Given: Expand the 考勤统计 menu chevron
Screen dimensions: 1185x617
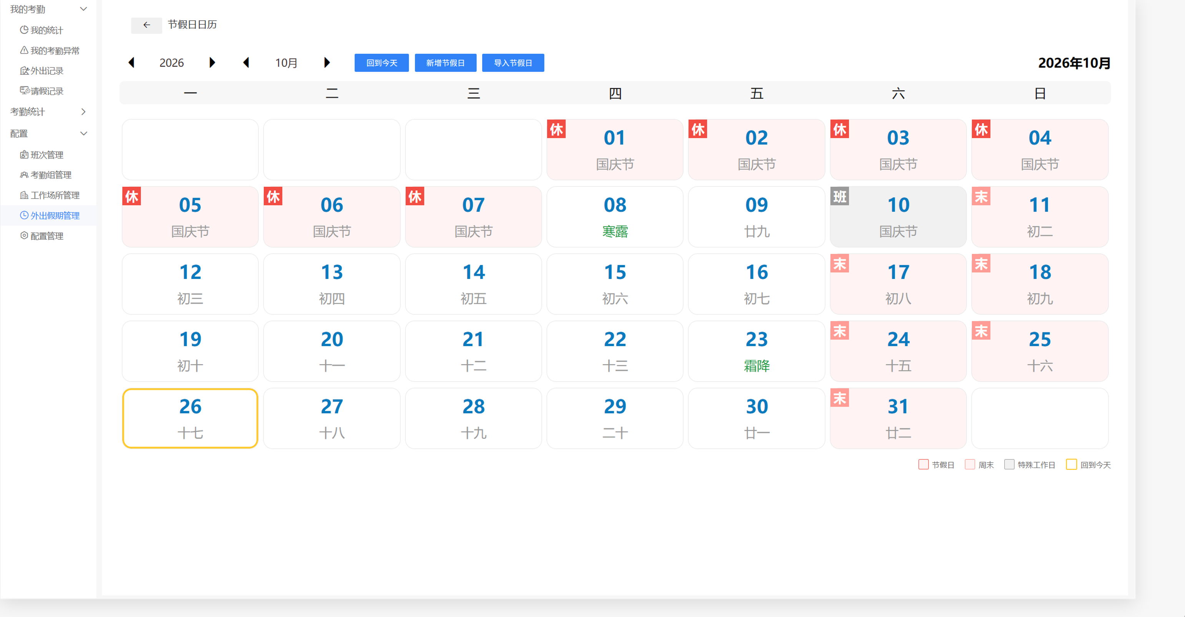Looking at the screenshot, I should click(84, 112).
